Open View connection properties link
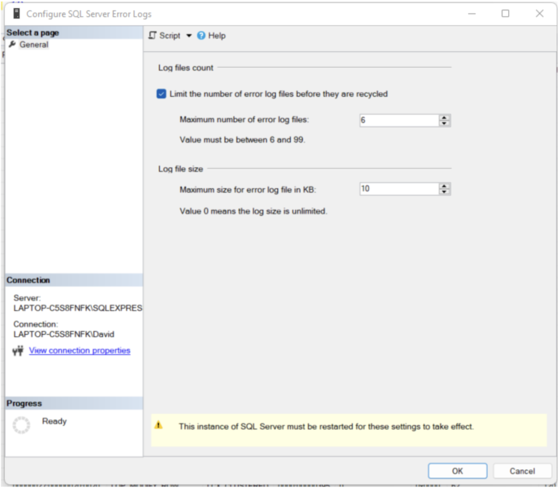The image size is (559, 488). click(x=80, y=350)
